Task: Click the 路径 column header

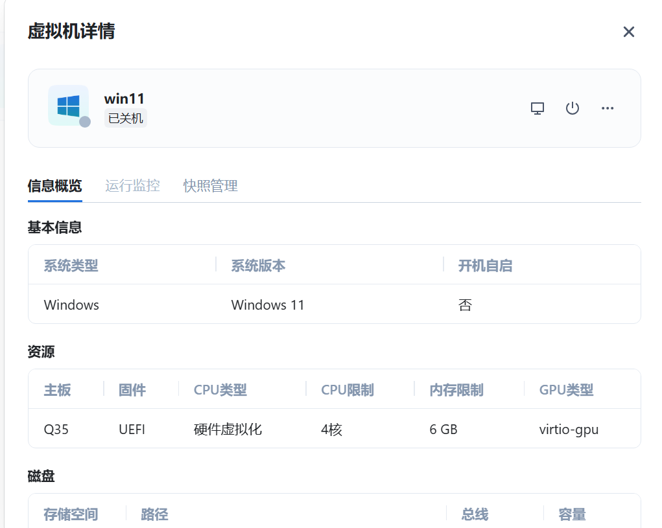Action: pyautogui.click(x=154, y=514)
